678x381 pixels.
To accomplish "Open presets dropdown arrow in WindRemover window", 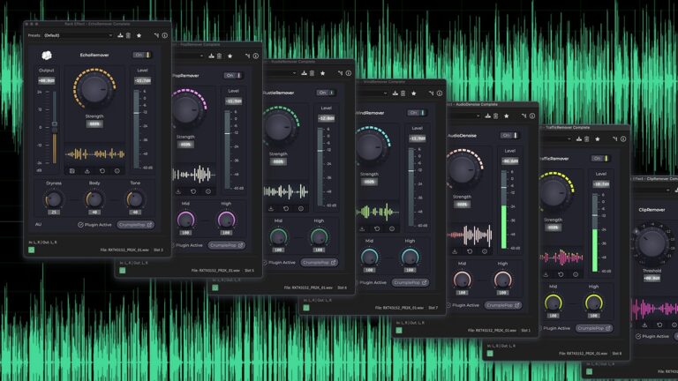I will coord(385,93).
